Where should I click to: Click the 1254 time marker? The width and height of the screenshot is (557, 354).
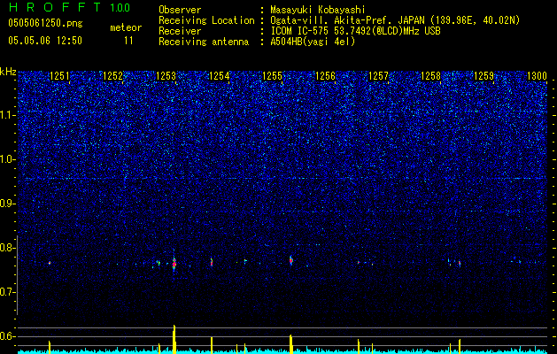[220, 76]
